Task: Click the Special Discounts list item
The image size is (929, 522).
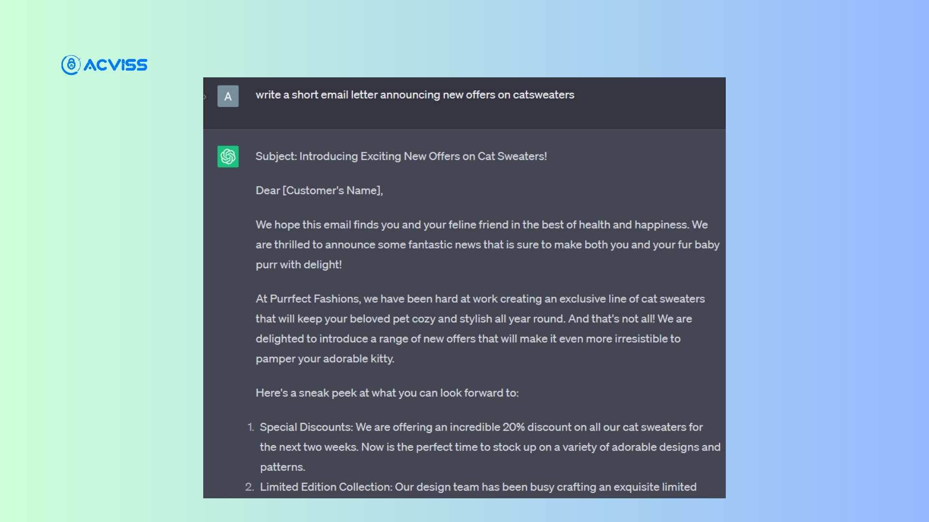Action: coord(481,427)
